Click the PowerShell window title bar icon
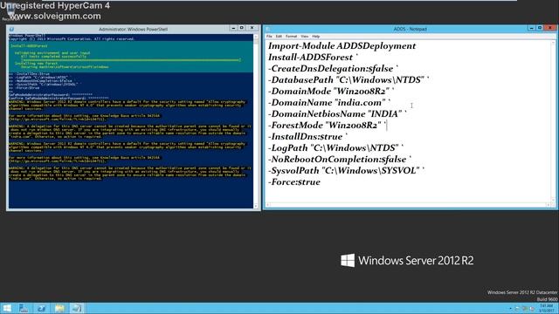Viewport: 559px width, 314px height. pos(11,29)
